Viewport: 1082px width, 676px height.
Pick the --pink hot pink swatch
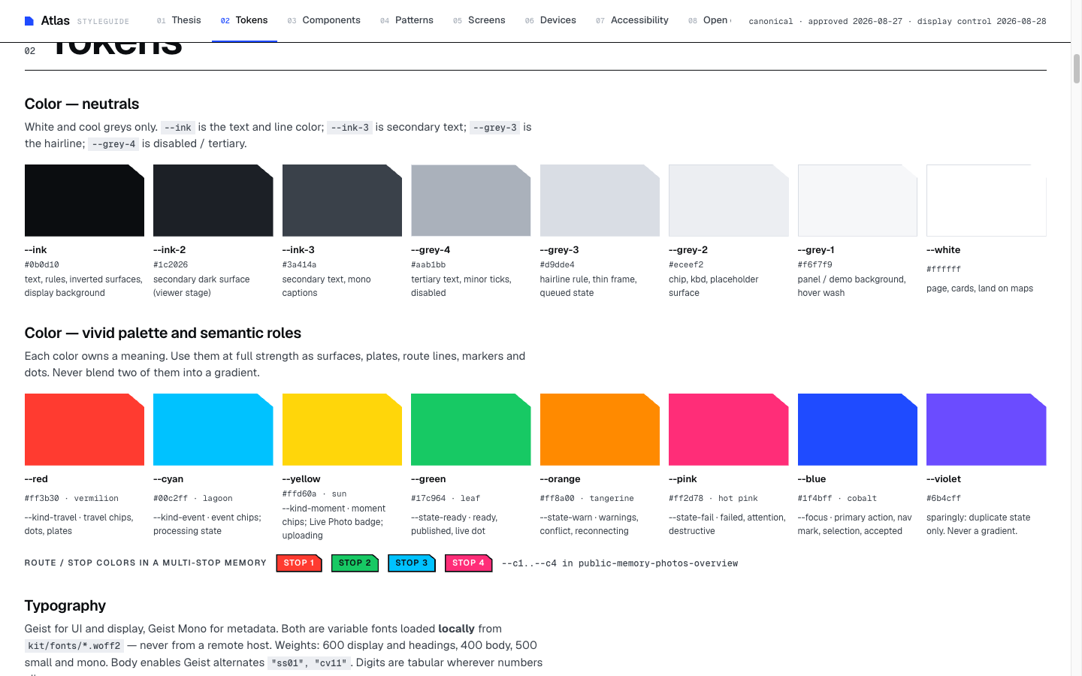coord(729,430)
